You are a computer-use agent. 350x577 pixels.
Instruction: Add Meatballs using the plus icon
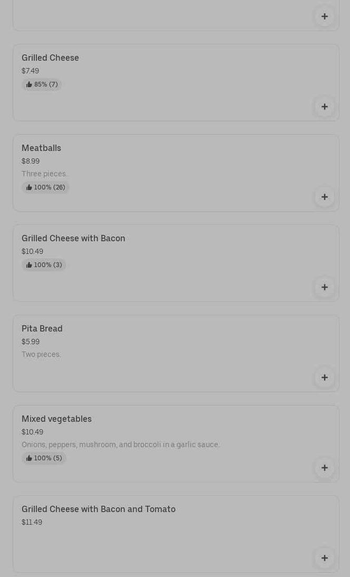pyautogui.click(x=324, y=197)
